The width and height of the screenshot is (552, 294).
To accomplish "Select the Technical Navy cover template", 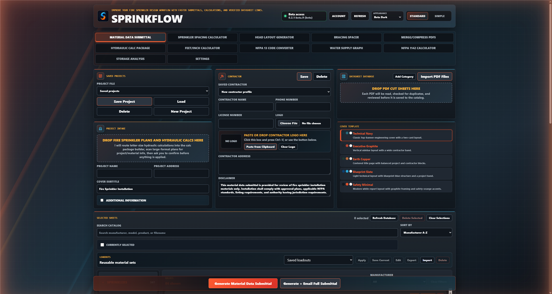I will [396, 135].
